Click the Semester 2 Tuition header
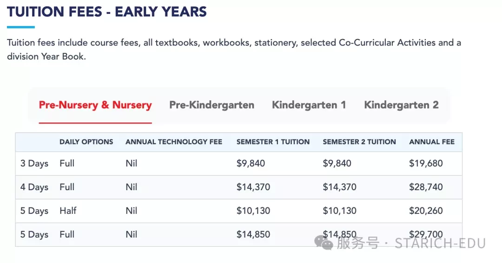 pyautogui.click(x=359, y=142)
